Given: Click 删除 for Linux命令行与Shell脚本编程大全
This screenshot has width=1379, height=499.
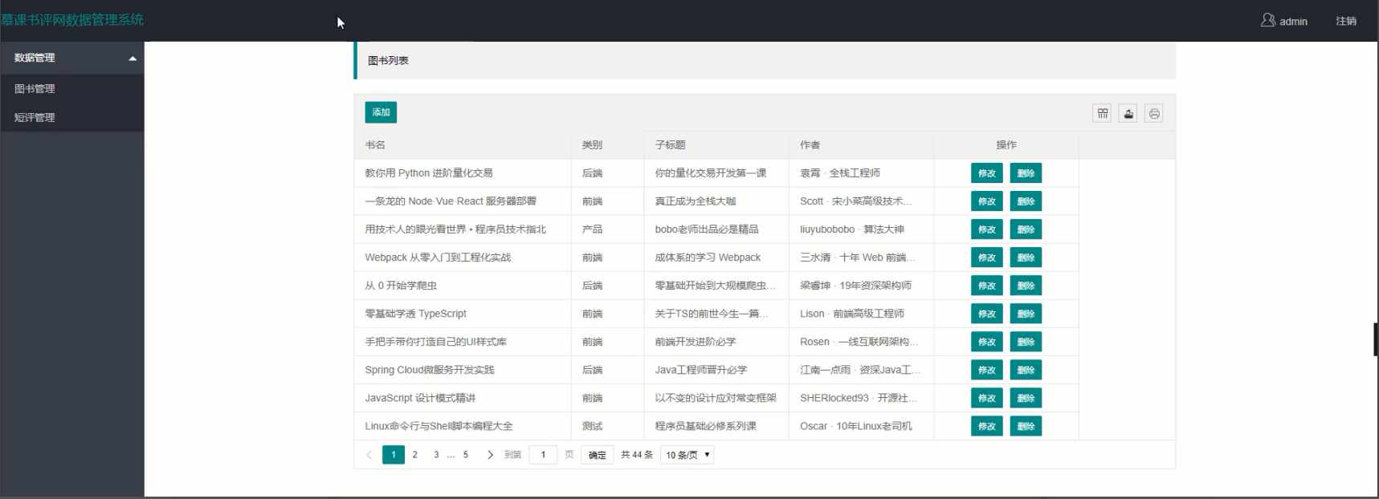Looking at the screenshot, I should coord(1026,426).
